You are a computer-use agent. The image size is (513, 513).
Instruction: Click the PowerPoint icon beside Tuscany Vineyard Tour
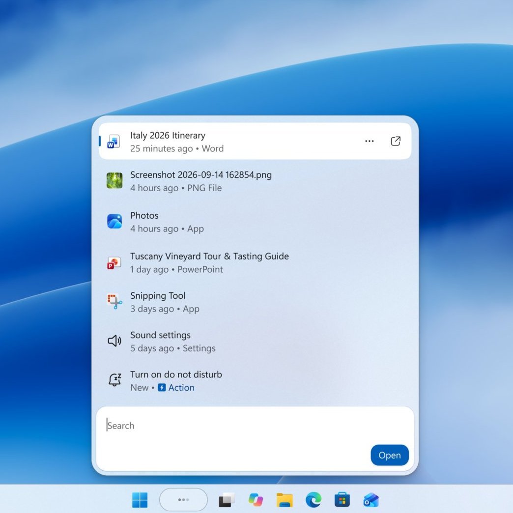pyautogui.click(x=114, y=263)
